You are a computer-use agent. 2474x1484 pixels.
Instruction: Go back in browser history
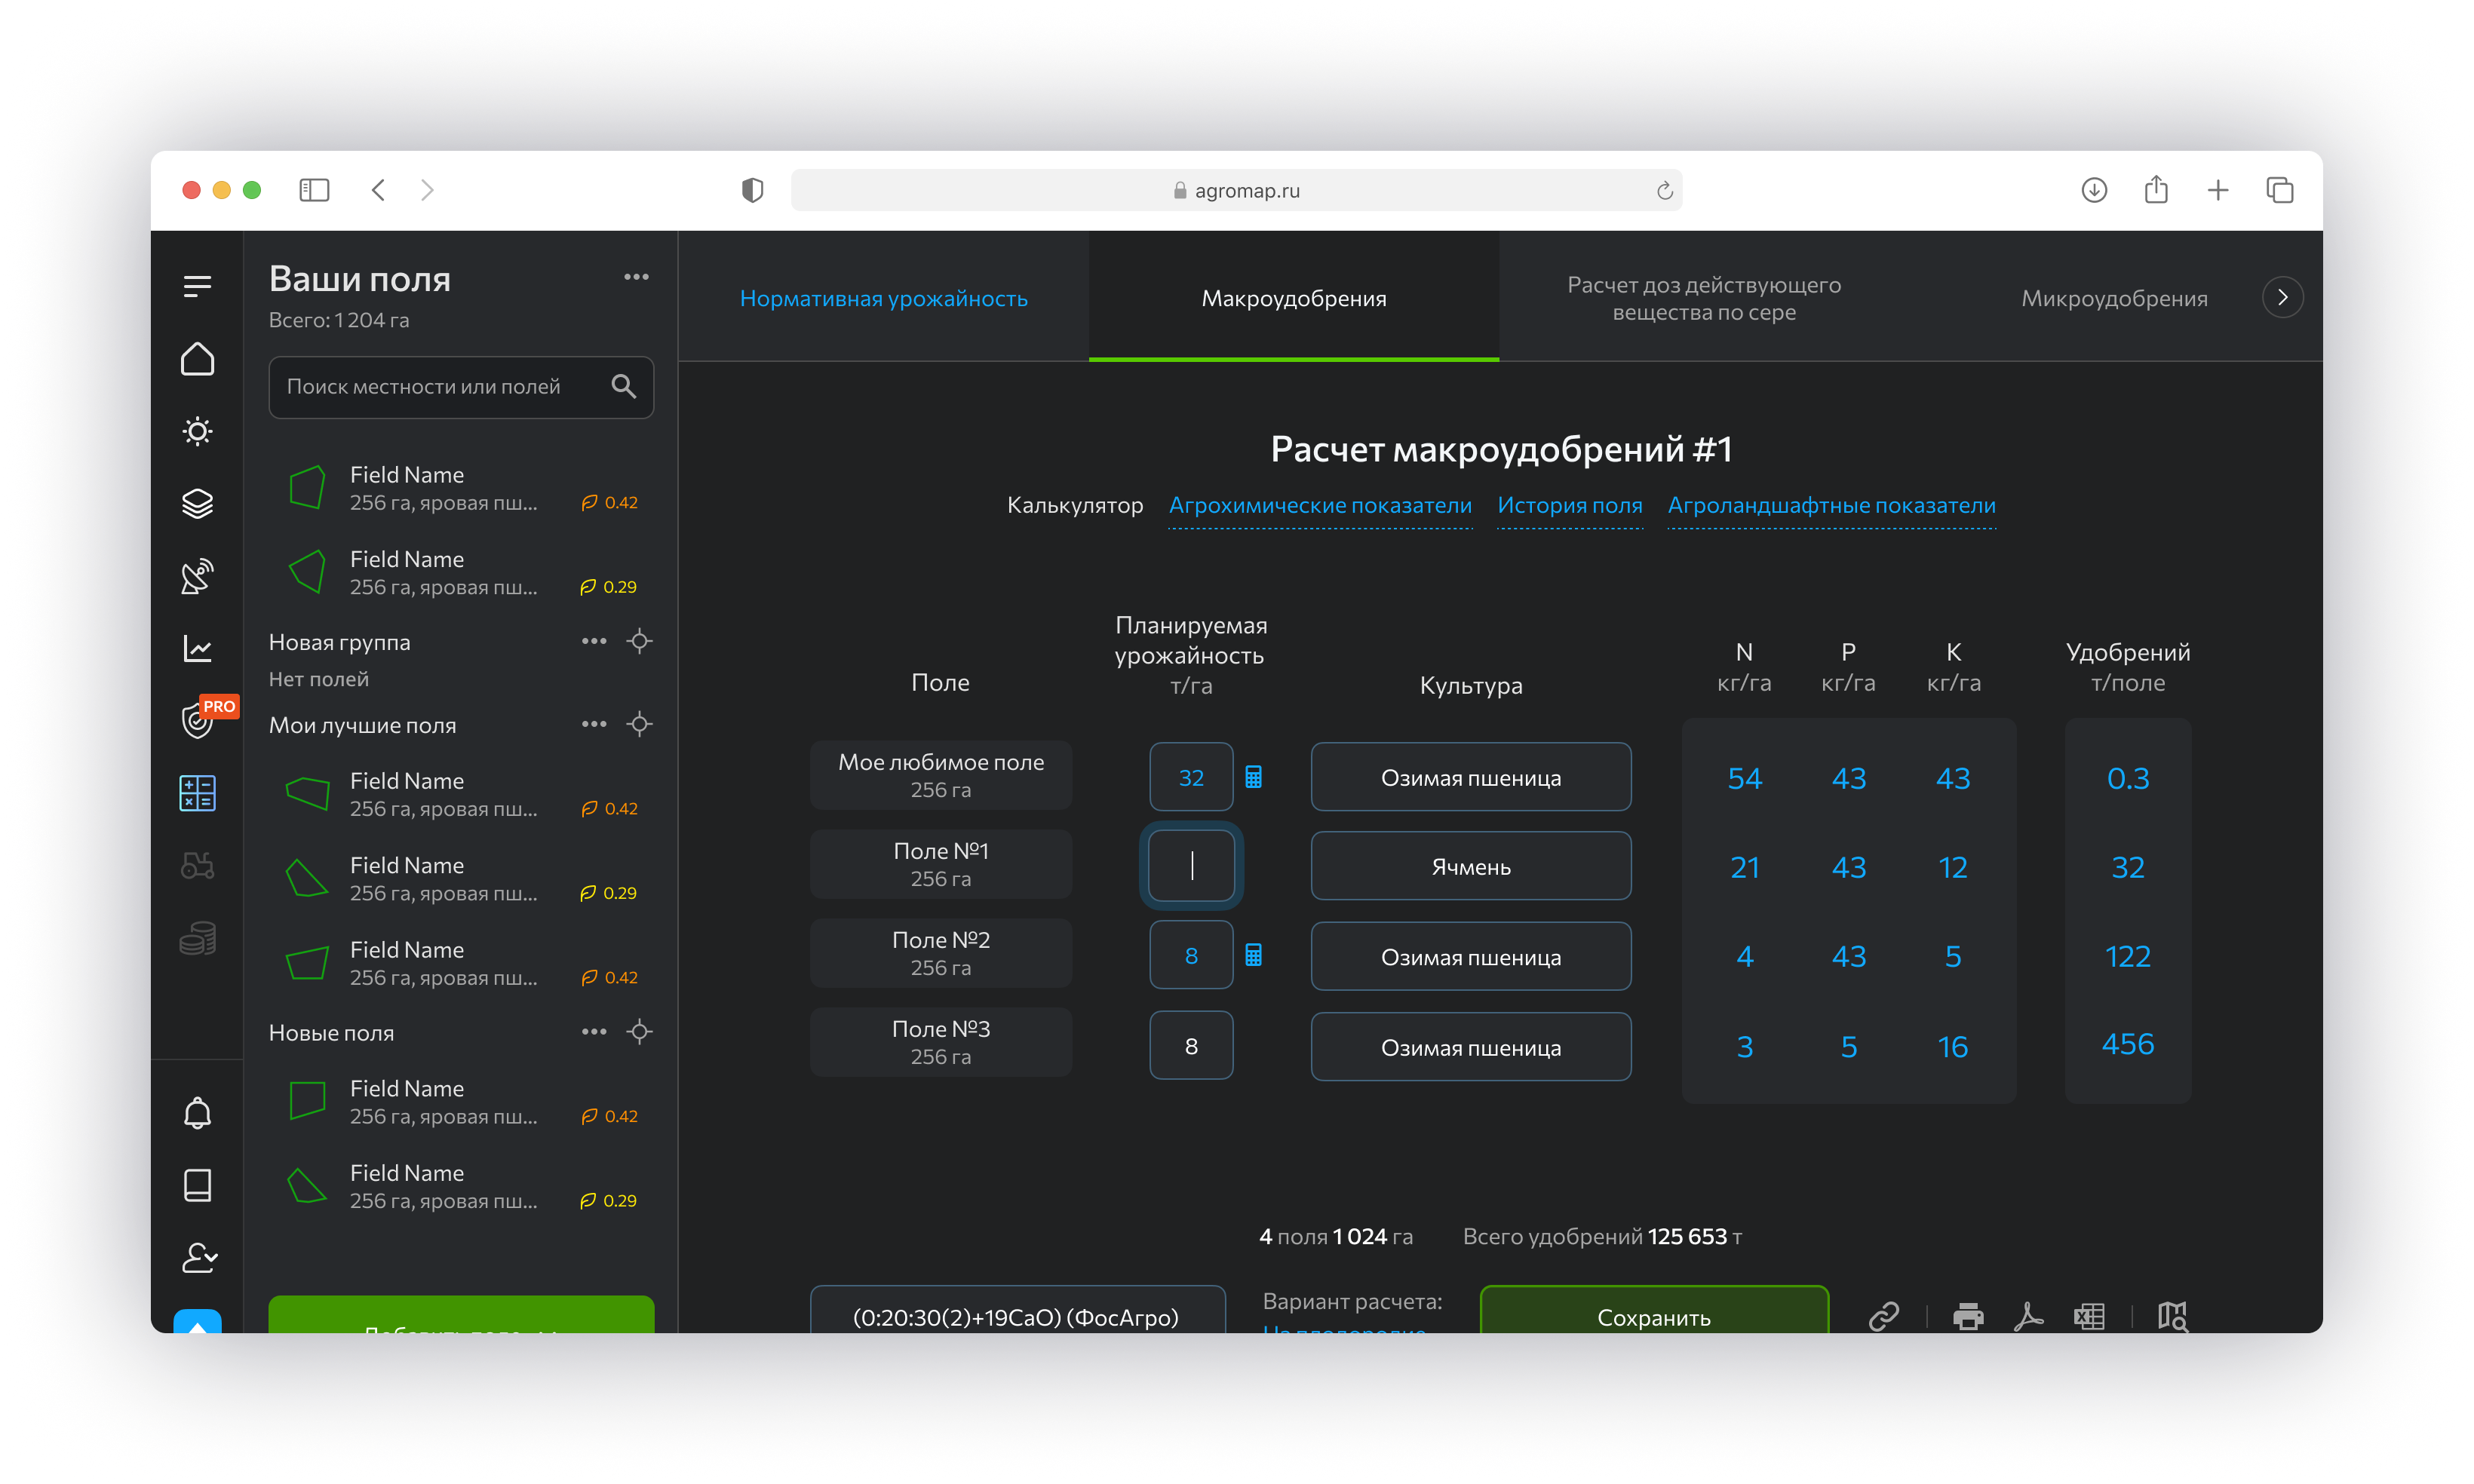pos(378,190)
